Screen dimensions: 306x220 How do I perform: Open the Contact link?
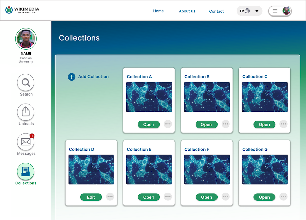coord(216,11)
